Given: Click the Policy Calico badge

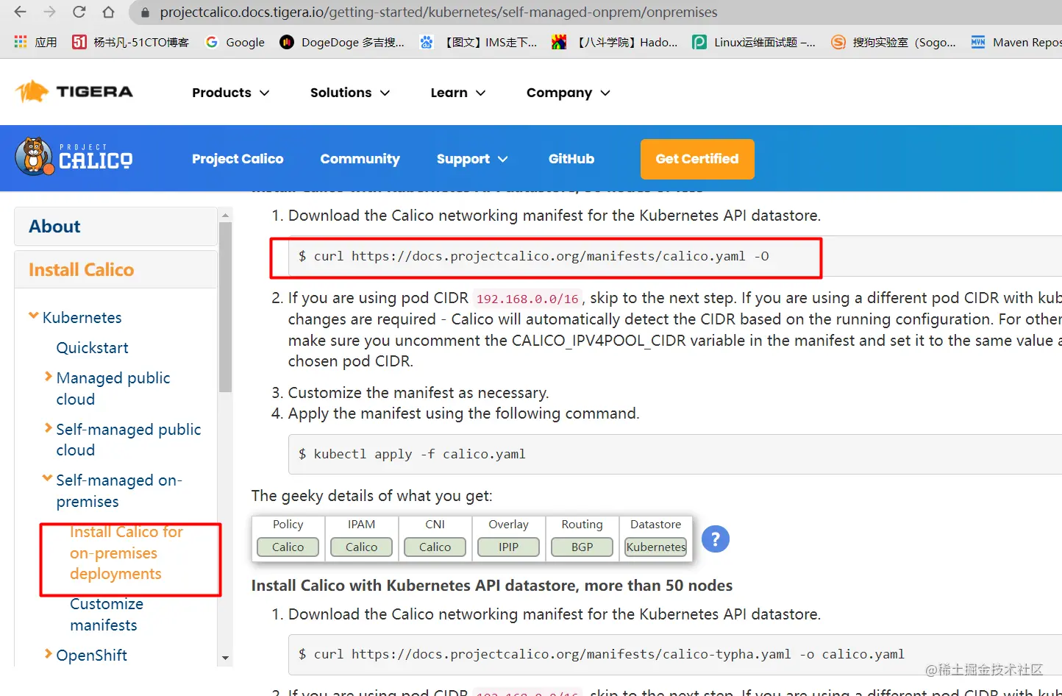Looking at the screenshot, I should [x=288, y=547].
